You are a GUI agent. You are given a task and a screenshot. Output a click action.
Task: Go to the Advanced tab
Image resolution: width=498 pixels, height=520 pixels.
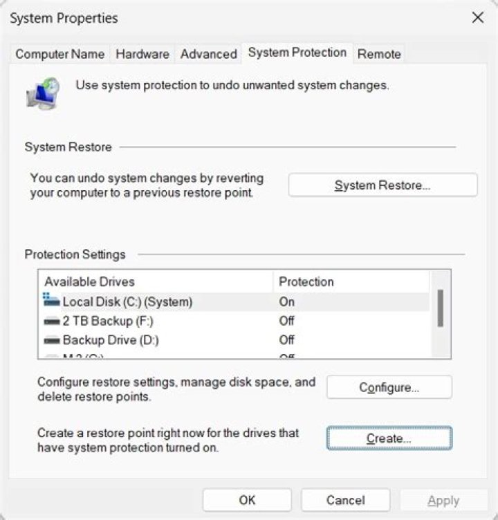208,54
